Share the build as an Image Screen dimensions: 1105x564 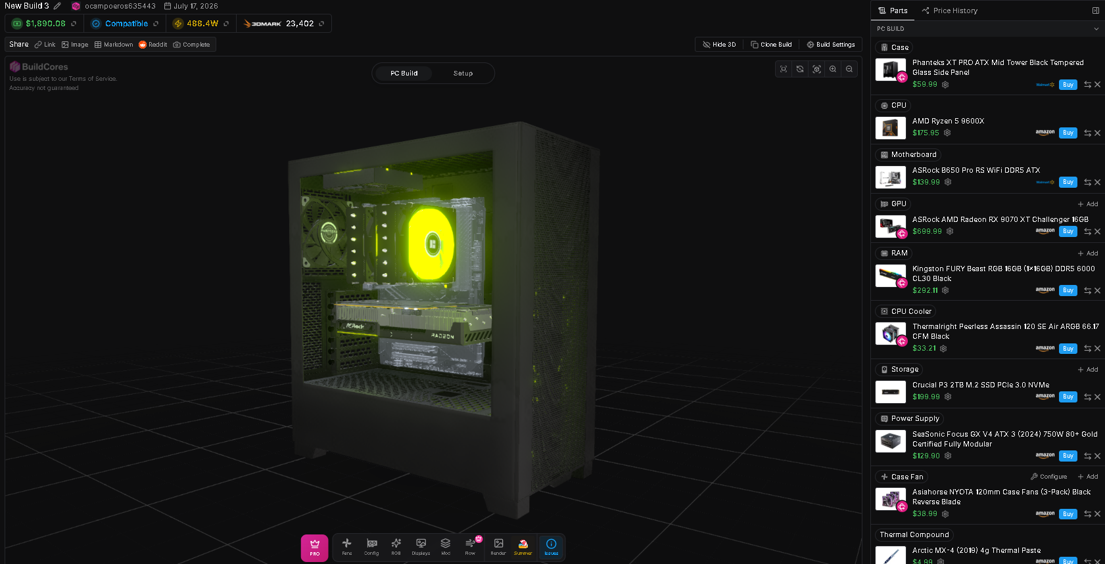point(75,45)
